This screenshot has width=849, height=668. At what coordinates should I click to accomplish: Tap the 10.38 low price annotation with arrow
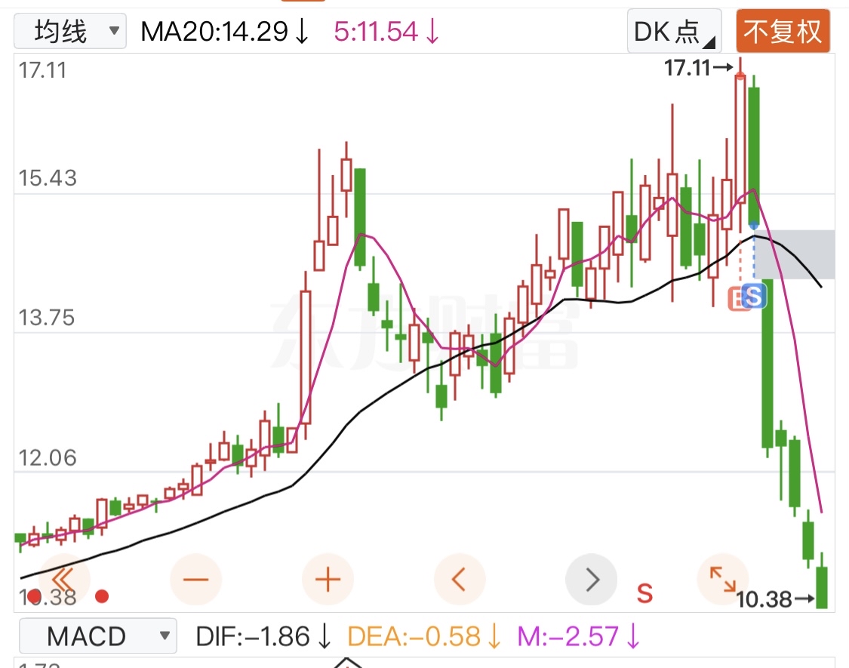[x=775, y=599]
